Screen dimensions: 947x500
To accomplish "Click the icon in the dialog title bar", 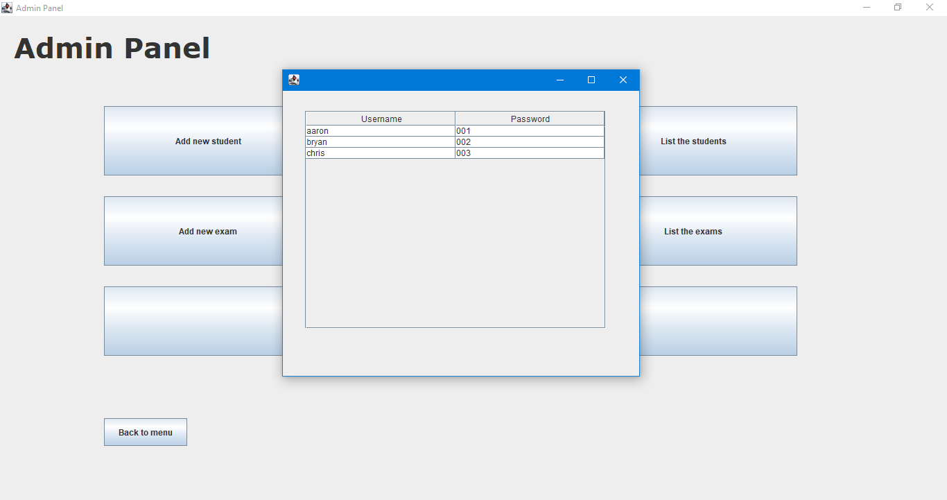I will [293, 79].
